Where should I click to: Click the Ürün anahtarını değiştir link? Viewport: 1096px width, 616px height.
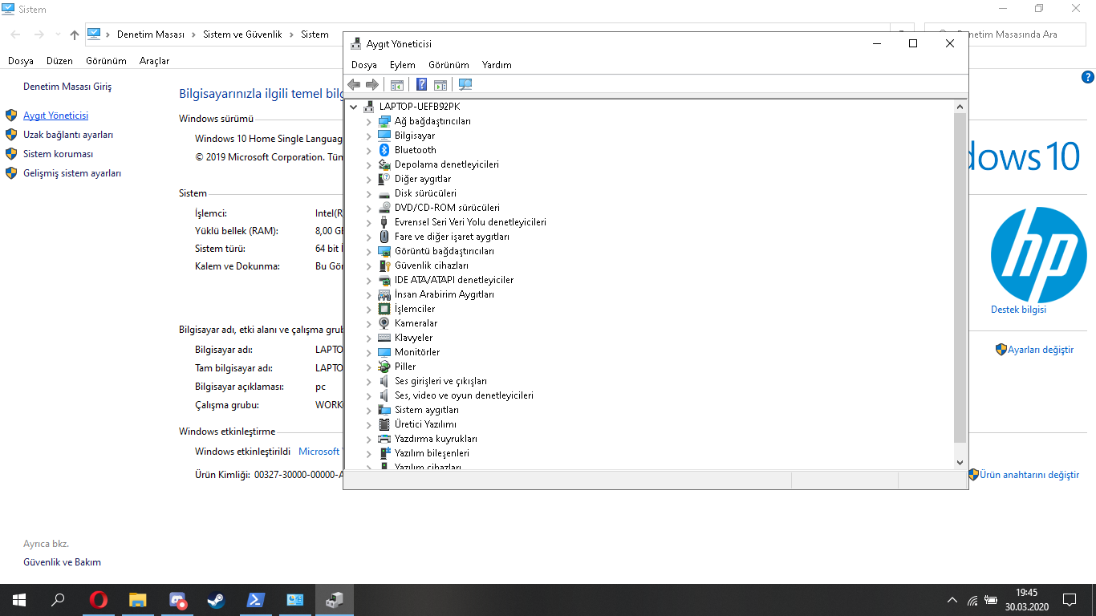(1029, 475)
